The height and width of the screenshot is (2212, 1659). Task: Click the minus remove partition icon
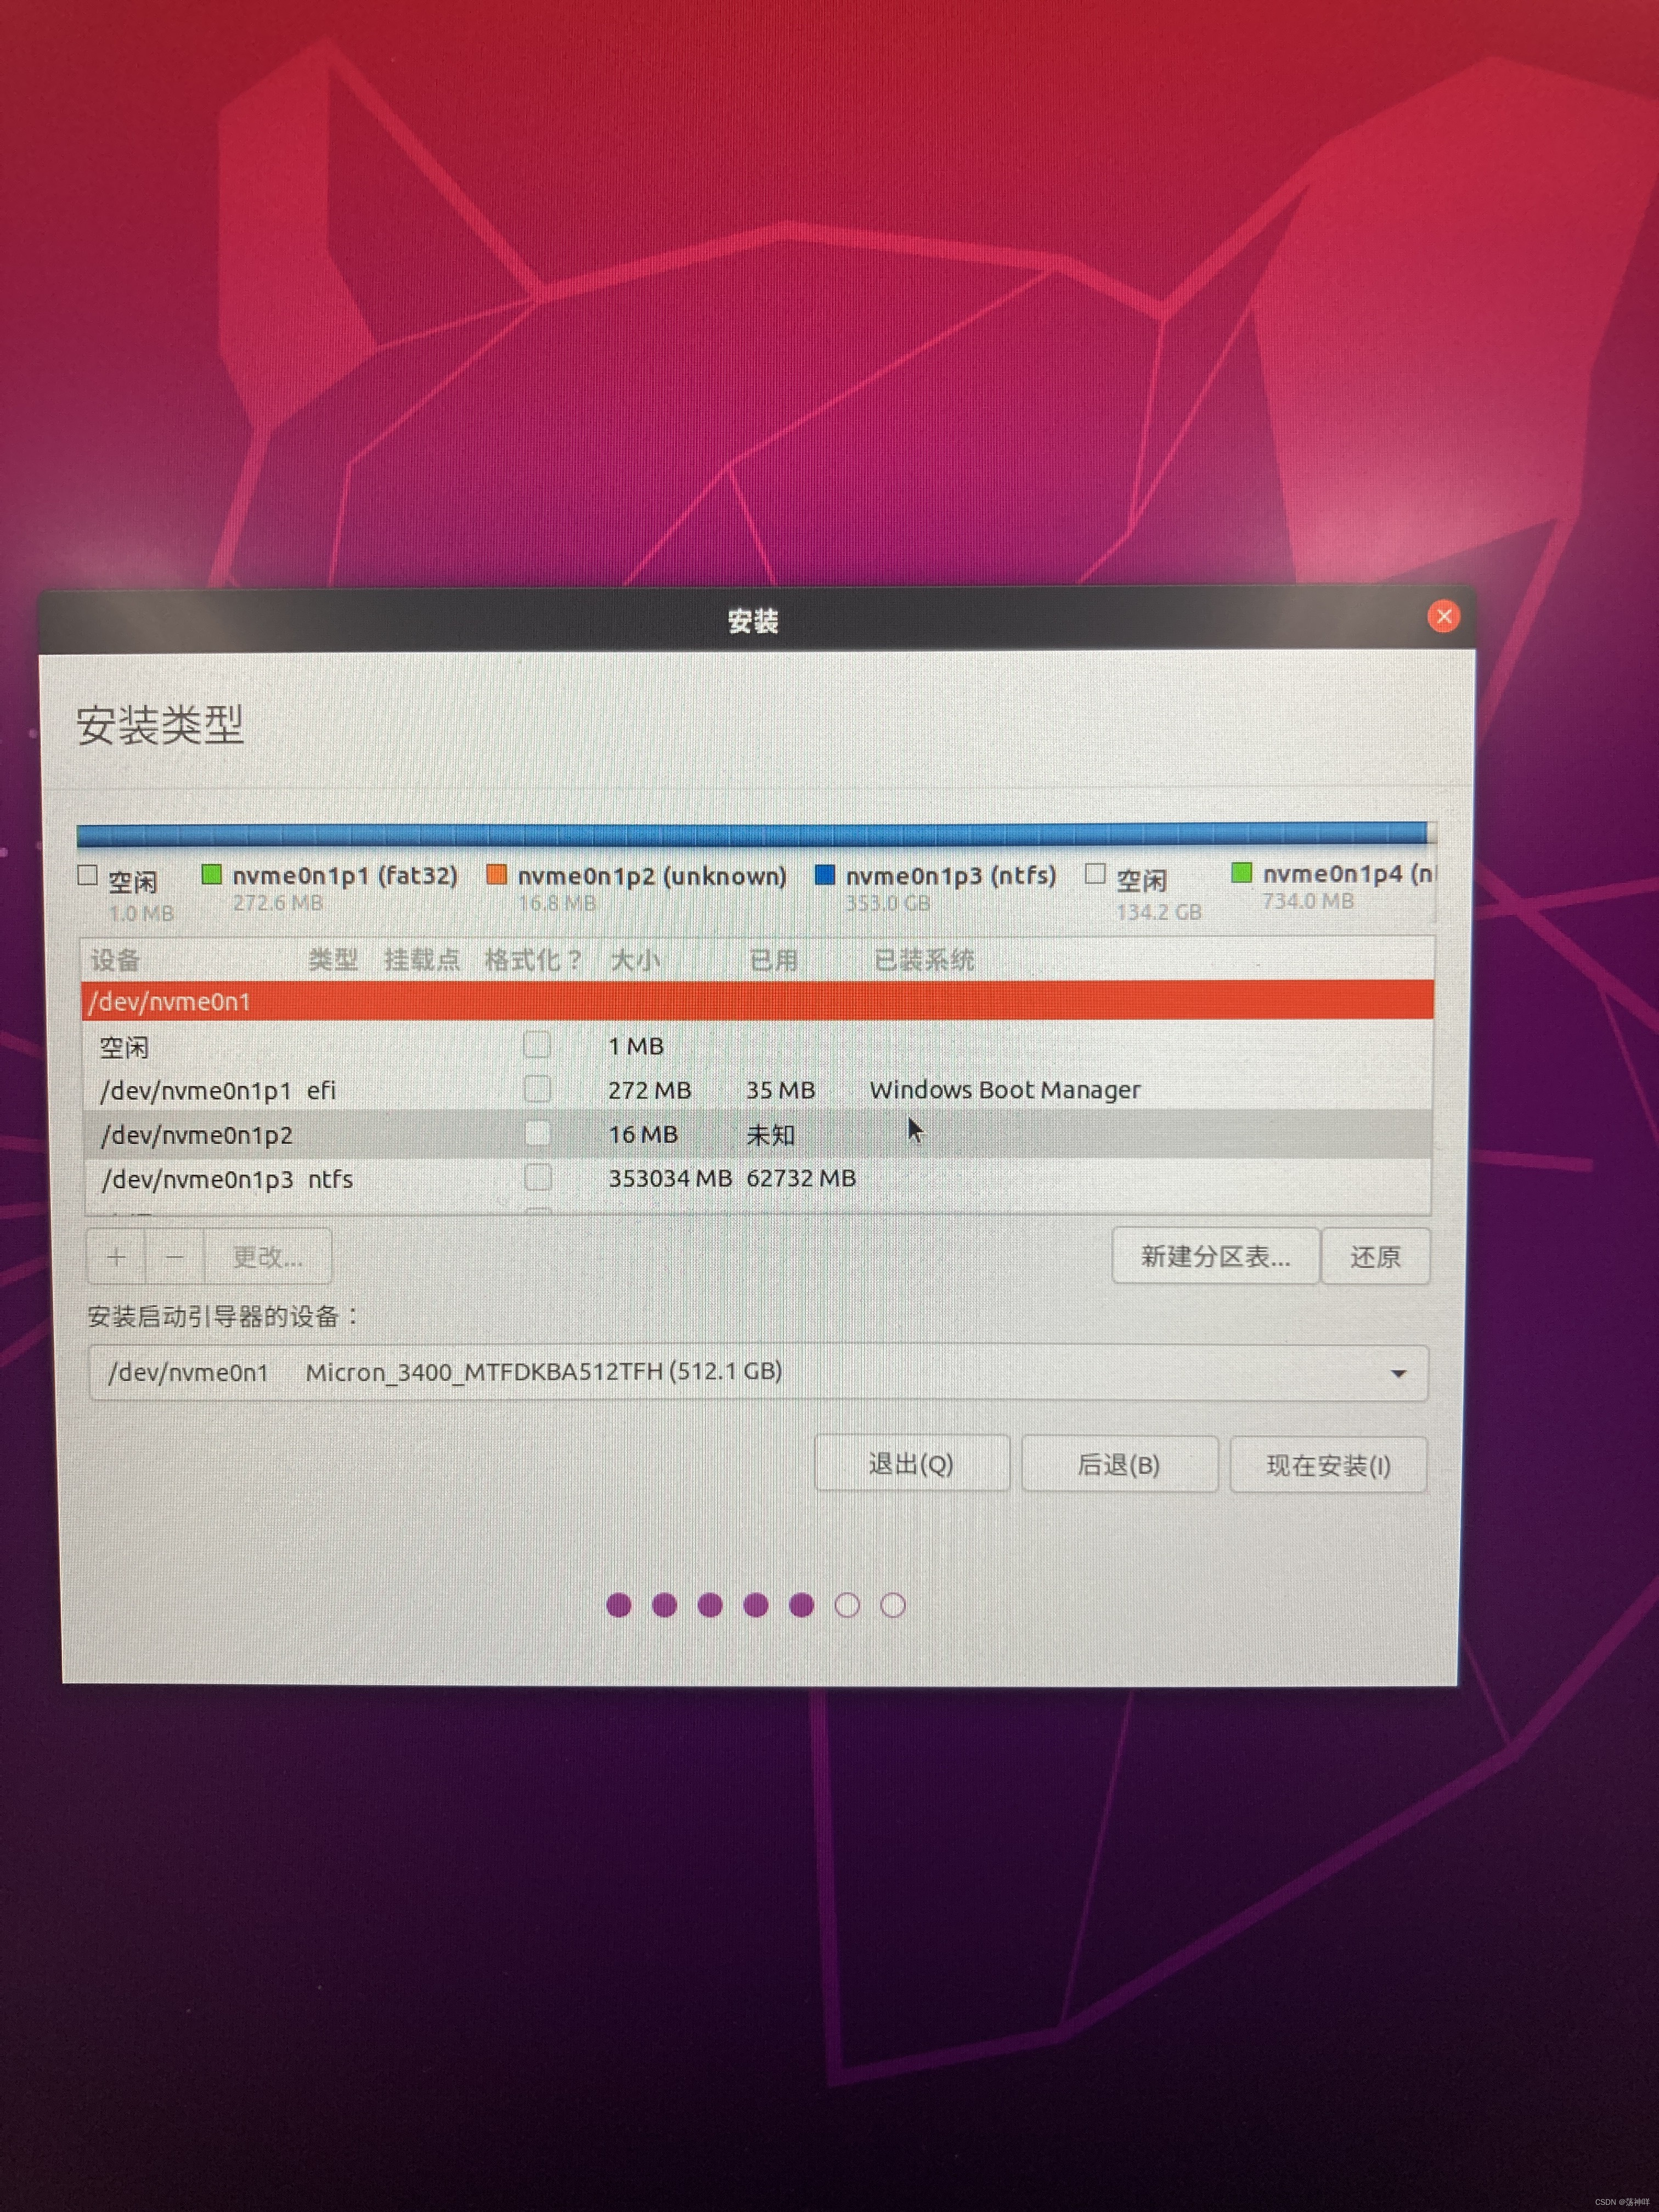[175, 1256]
